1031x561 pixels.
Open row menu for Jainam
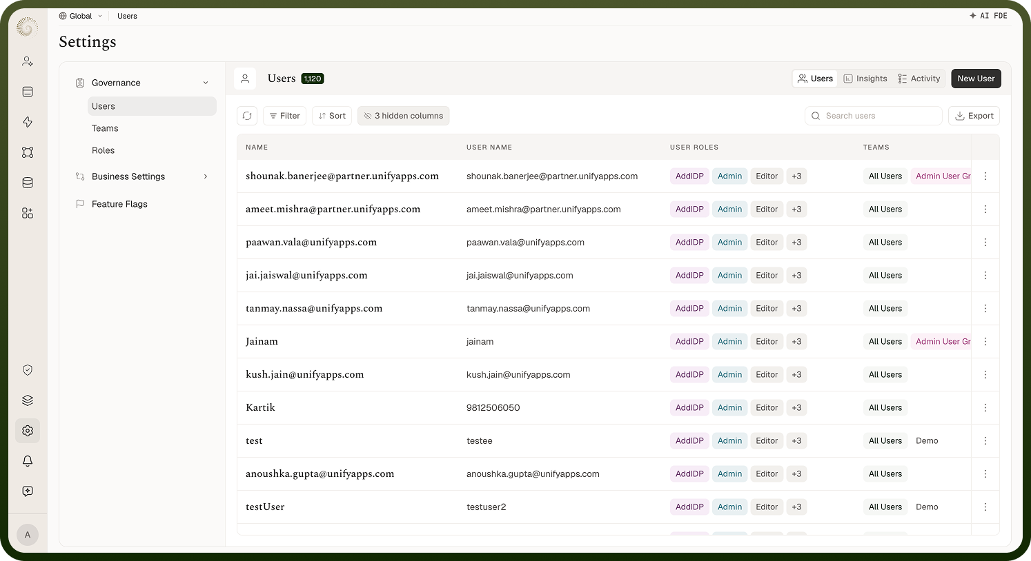point(985,342)
